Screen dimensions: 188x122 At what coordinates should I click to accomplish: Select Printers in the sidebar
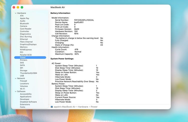pyautogui.click(x=24, y=60)
